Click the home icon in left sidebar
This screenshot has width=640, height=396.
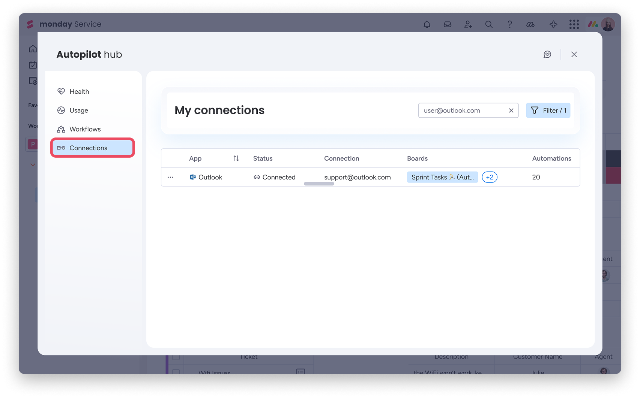[x=33, y=49]
